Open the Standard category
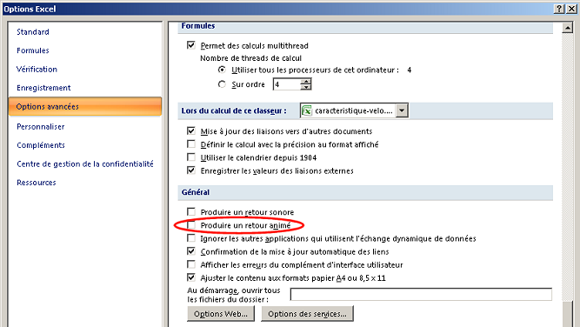 33,32
